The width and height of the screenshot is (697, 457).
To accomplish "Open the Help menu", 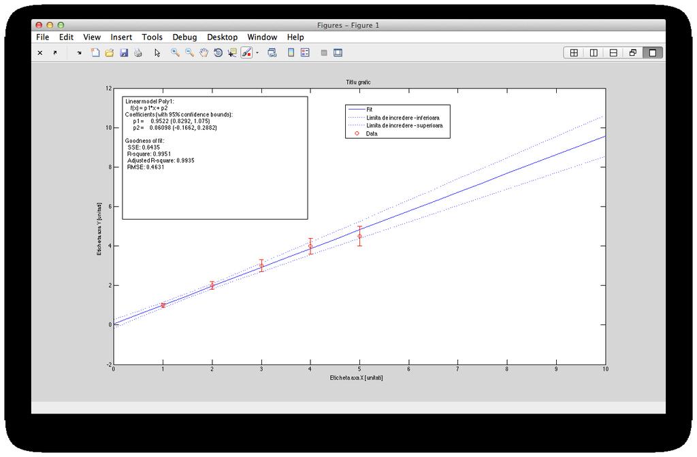I will pos(295,37).
